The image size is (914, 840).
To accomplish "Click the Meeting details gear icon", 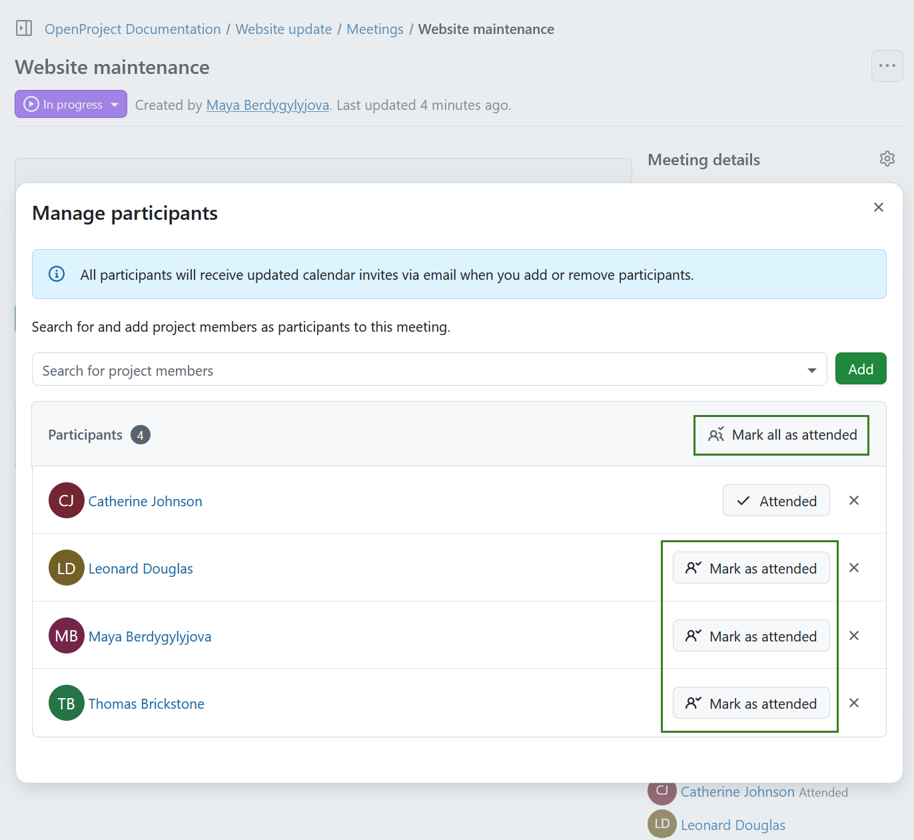I will click(x=887, y=159).
